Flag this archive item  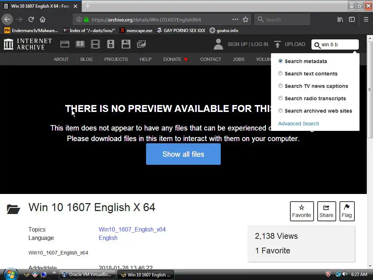tap(347, 211)
